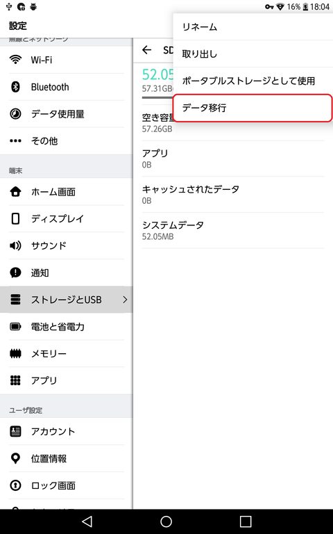Tap the Android back navigation button
Image resolution: width=333 pixels, height=534 pixels.
[x=87, y=521]
